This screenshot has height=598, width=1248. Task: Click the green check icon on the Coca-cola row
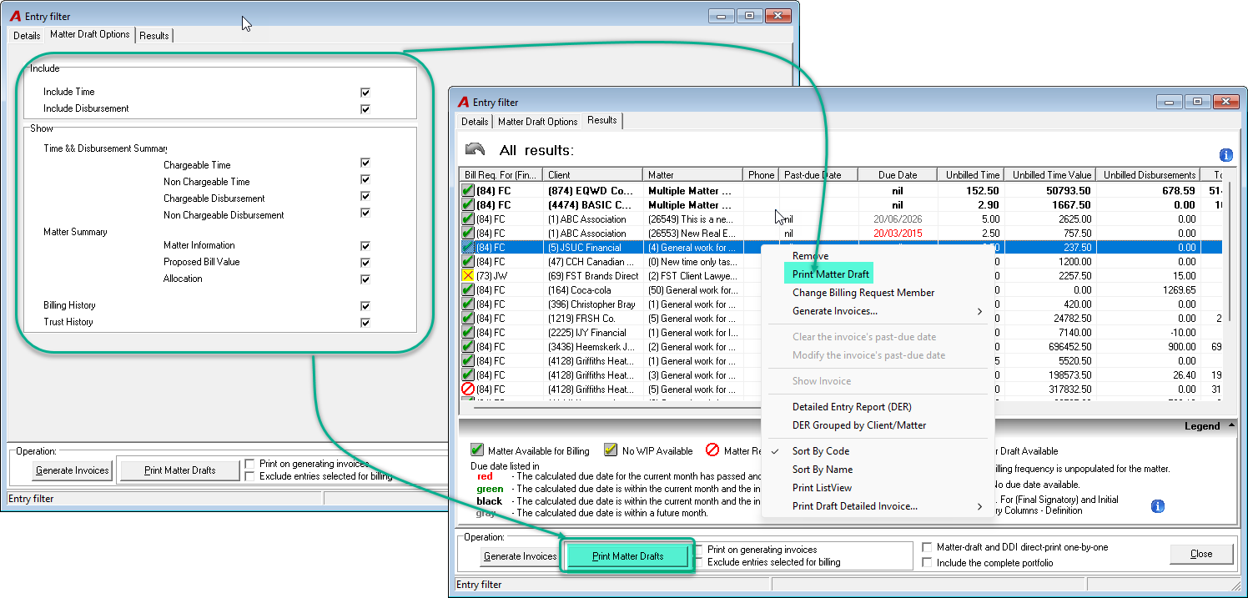point(467,290)
